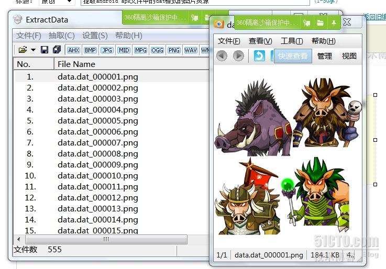Screen dimensions: 386x269
Task: Select data.dat_000011.png in the file list
Action: point(98,187)
